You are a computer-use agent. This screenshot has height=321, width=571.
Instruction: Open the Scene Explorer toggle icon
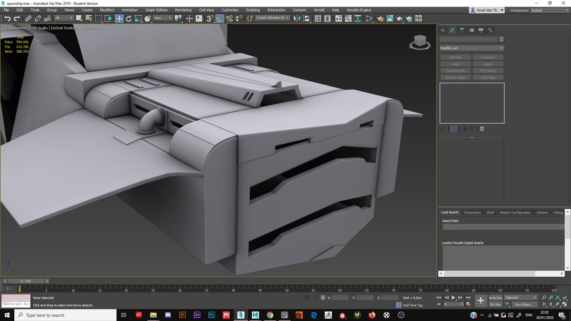click(318, 19)
